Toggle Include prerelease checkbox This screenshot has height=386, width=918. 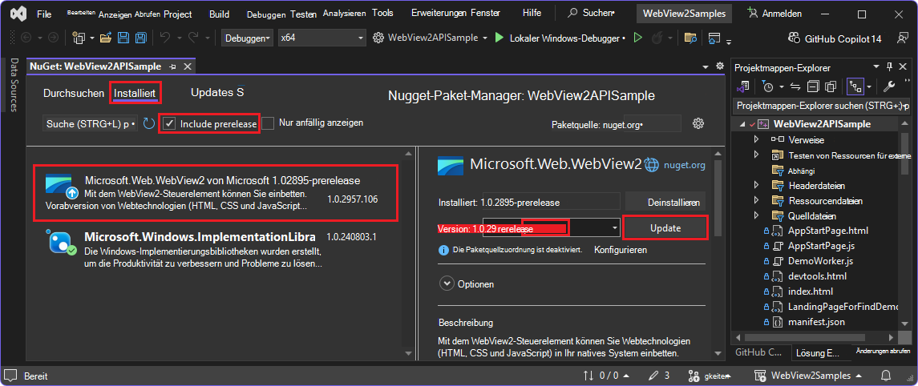coord(169,123)
